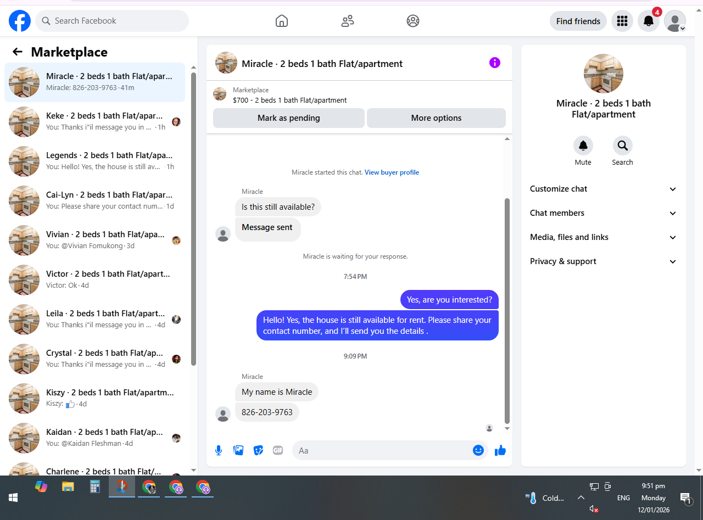
Task: Open Leila conversation in chat list
Action: [94, 320]
